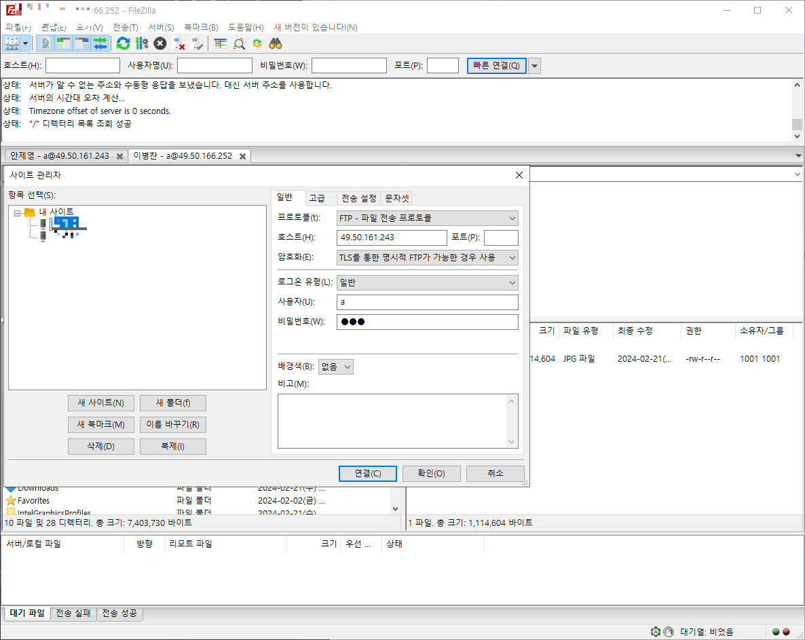Toggle local directory tree toolbar icon
The width and height of the screenshot is (805, 640).
click(64, 43)
